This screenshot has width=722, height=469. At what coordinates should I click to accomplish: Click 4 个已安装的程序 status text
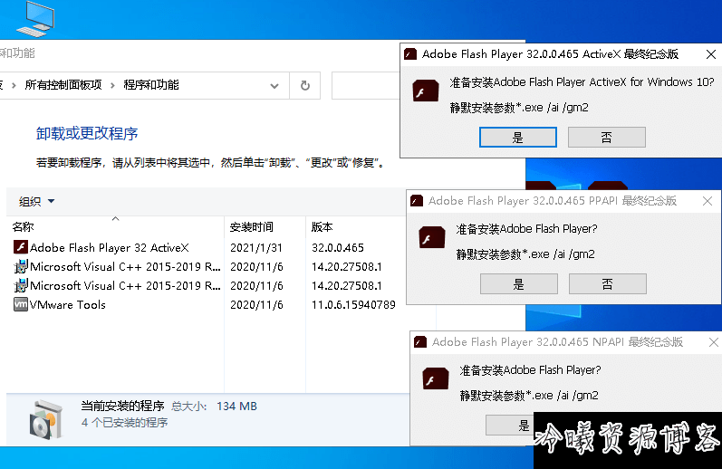point(125,423)
